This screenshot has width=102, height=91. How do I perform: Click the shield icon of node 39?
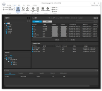click(x=32, y=27)
